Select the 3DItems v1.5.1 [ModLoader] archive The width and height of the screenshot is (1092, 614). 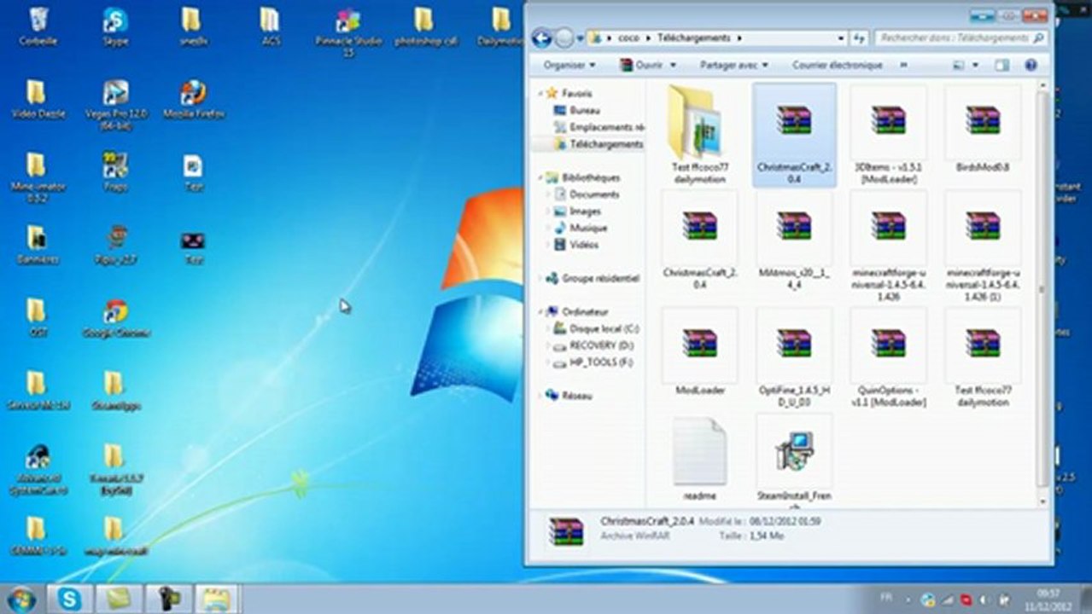click(887, 136)
